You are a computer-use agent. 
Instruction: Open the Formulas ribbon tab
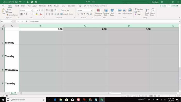tap(42, 6)
